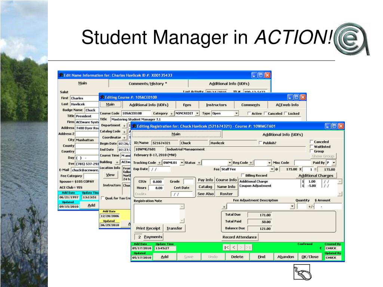Click Editing Registration window title icon
383x287 pixels.
pyautogui.click(x=134, y=126)
